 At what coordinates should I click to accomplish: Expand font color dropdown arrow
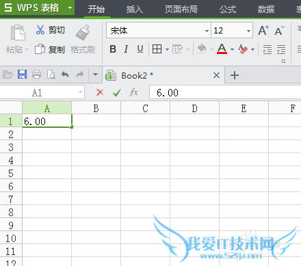(232, 49)
